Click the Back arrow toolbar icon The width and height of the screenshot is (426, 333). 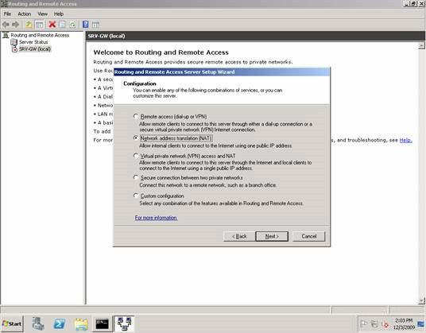(x=6, y=25)
